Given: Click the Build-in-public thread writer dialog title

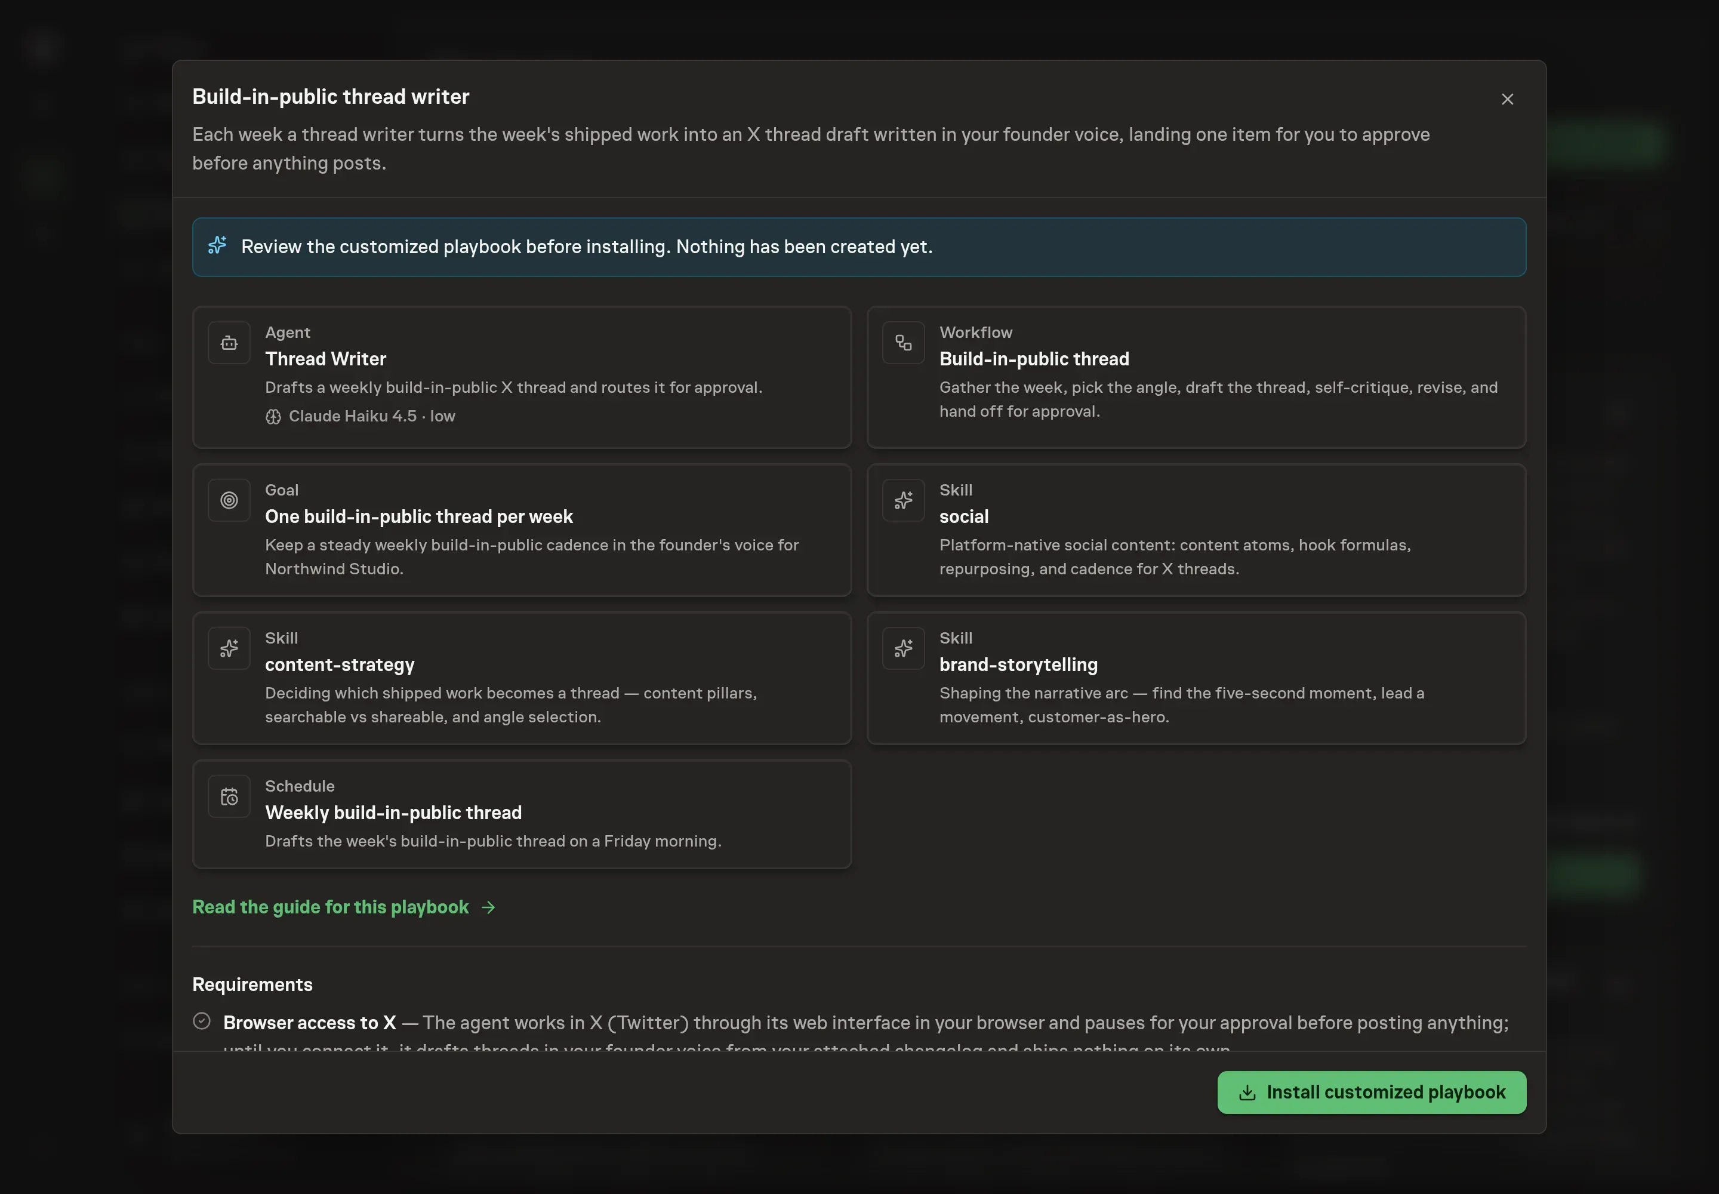Looking at the screenshot, I should point(331,97).
